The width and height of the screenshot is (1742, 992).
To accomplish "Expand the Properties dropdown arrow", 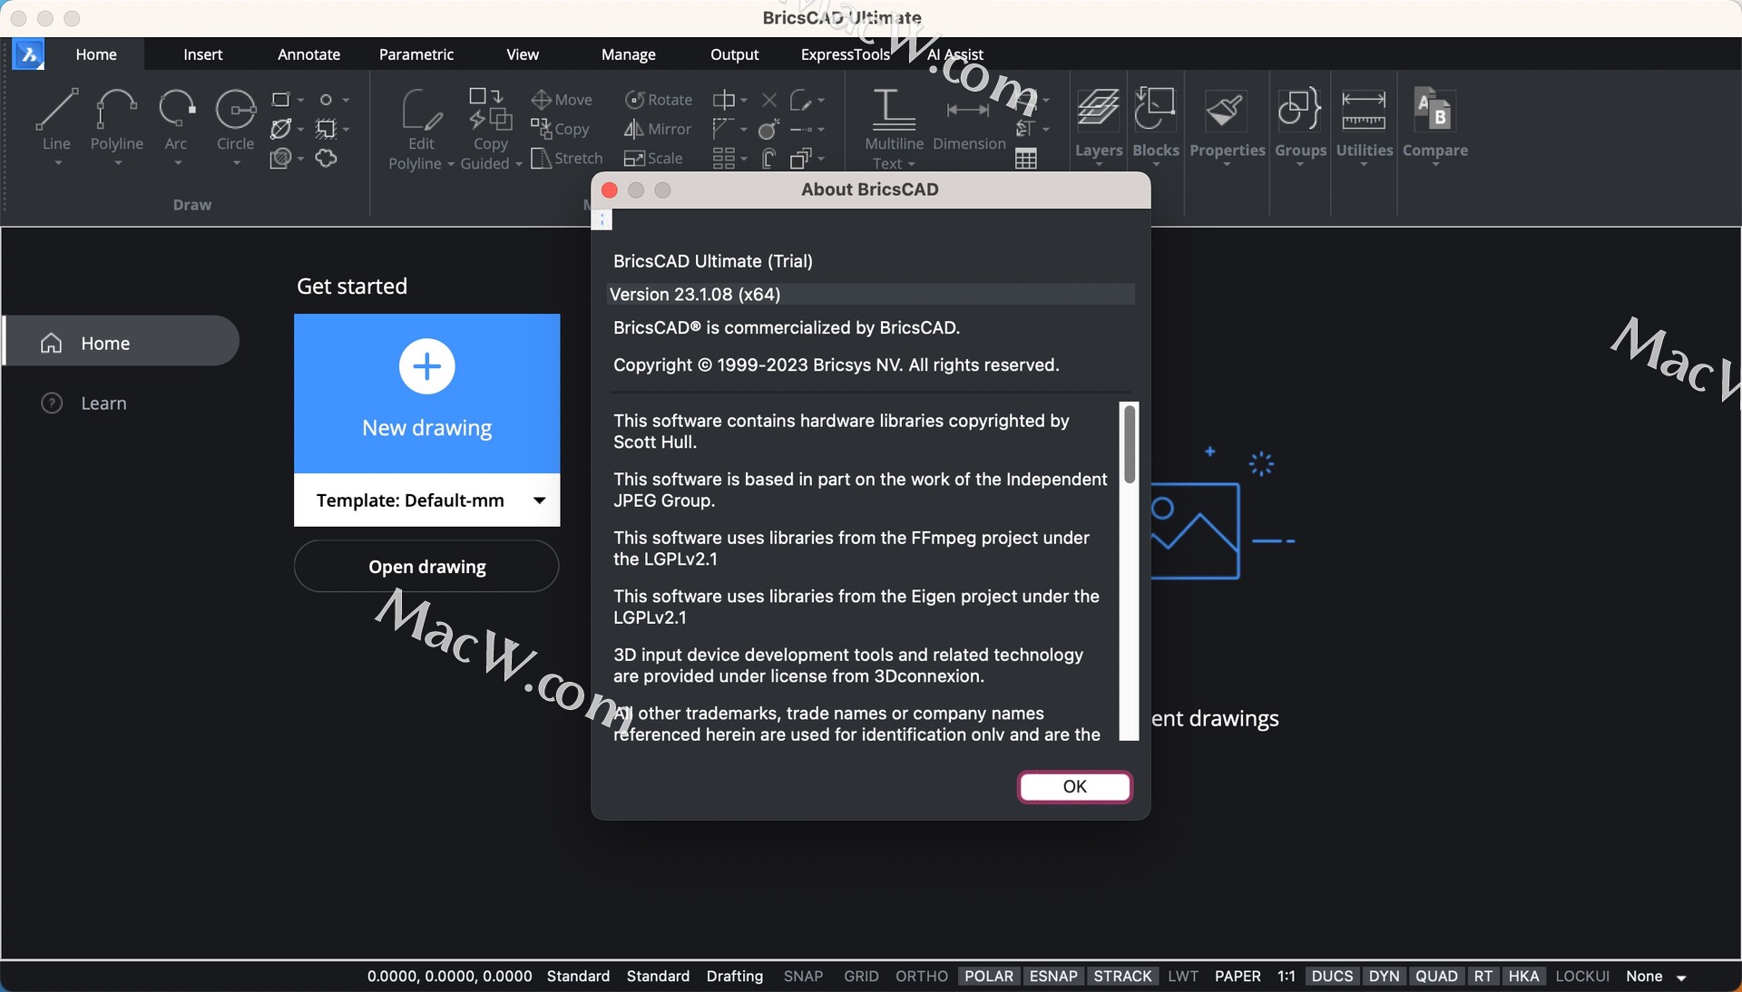I will point(1228,165).
